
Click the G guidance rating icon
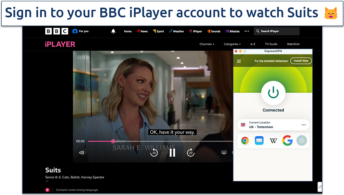(x=47, y=190)
